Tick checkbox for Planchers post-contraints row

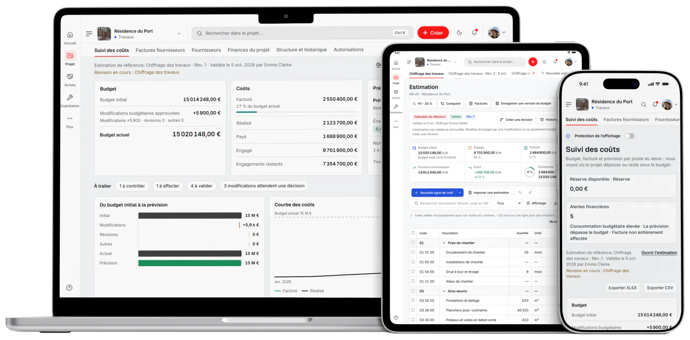(413, 310)
